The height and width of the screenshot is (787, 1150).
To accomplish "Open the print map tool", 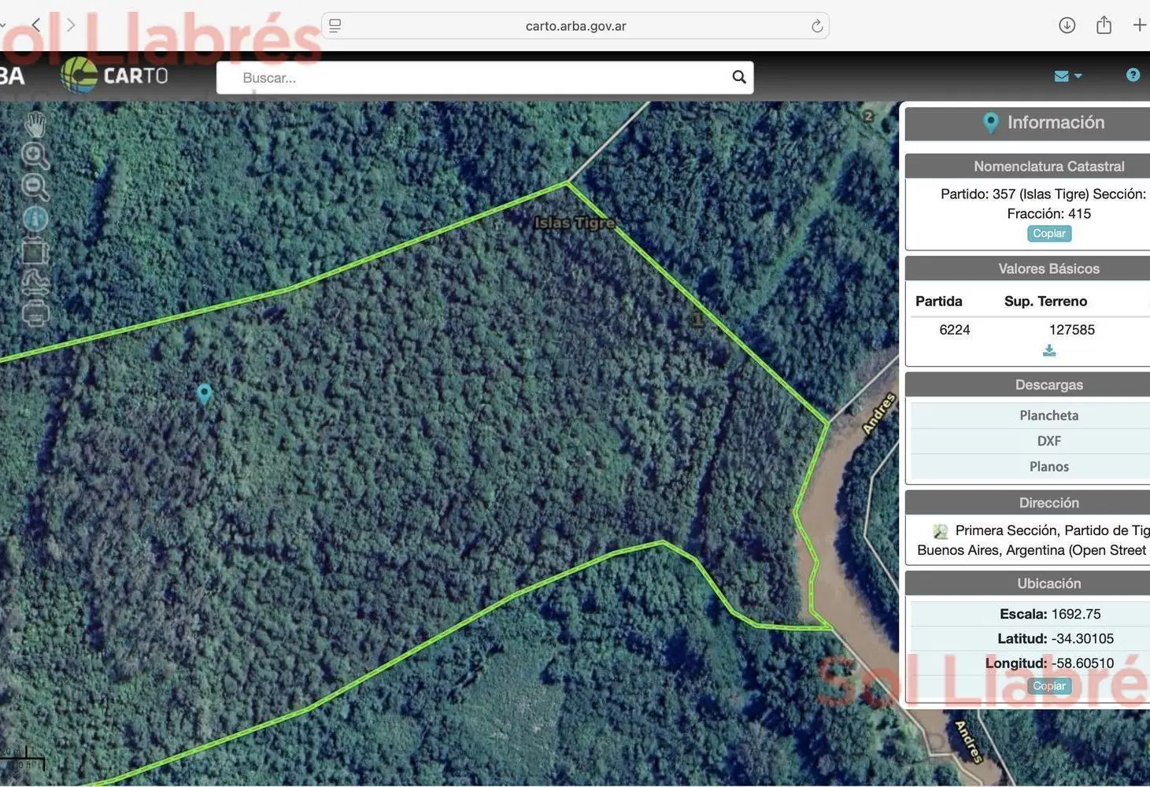I will click(x=35, y=314).
